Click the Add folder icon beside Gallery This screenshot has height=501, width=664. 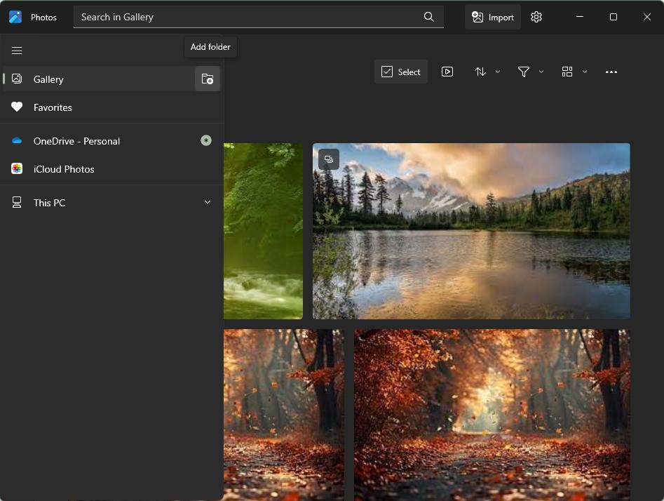208,79
